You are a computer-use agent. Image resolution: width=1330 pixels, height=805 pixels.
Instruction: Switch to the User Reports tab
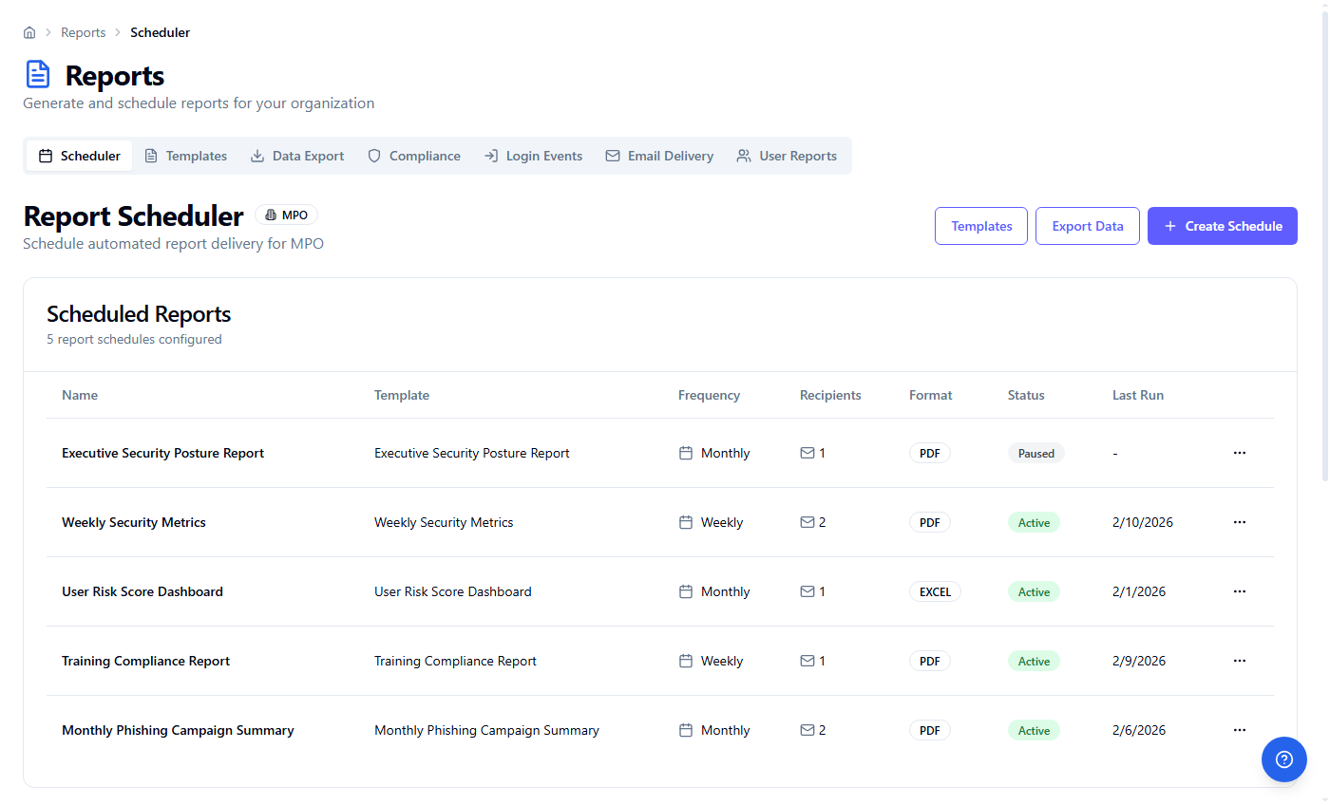pyautogui.click(x=787, y=155)
